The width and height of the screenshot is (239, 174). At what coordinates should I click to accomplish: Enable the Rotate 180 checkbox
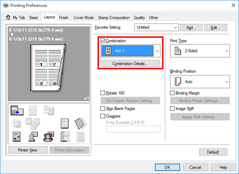click(103, 93)
